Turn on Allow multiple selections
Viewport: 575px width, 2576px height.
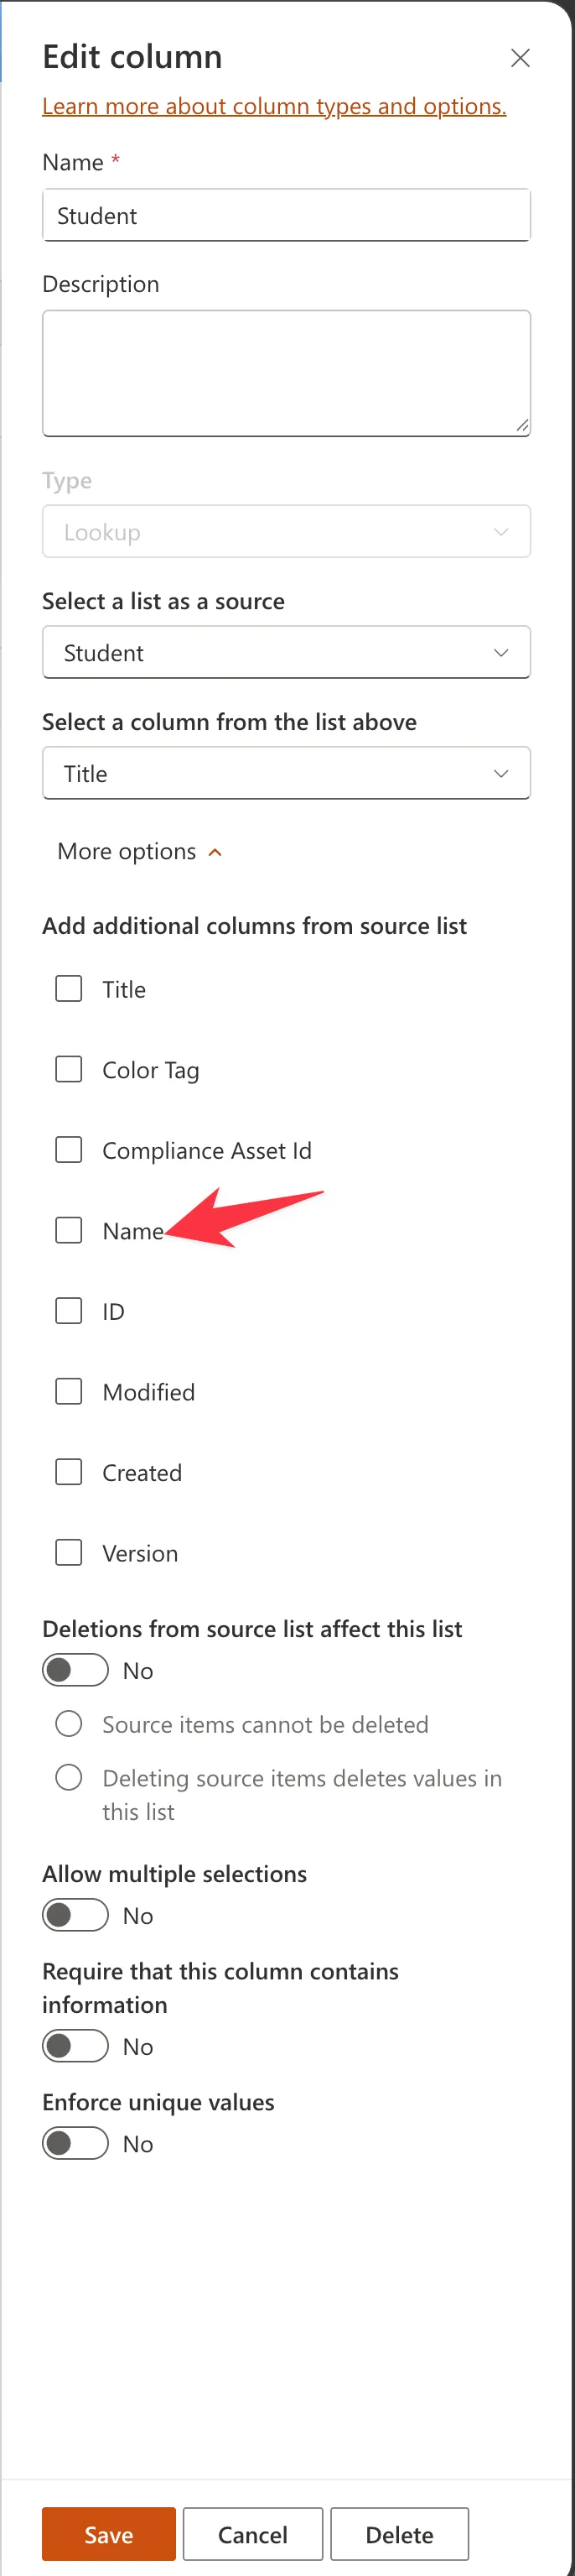(x=75, y=1916)
